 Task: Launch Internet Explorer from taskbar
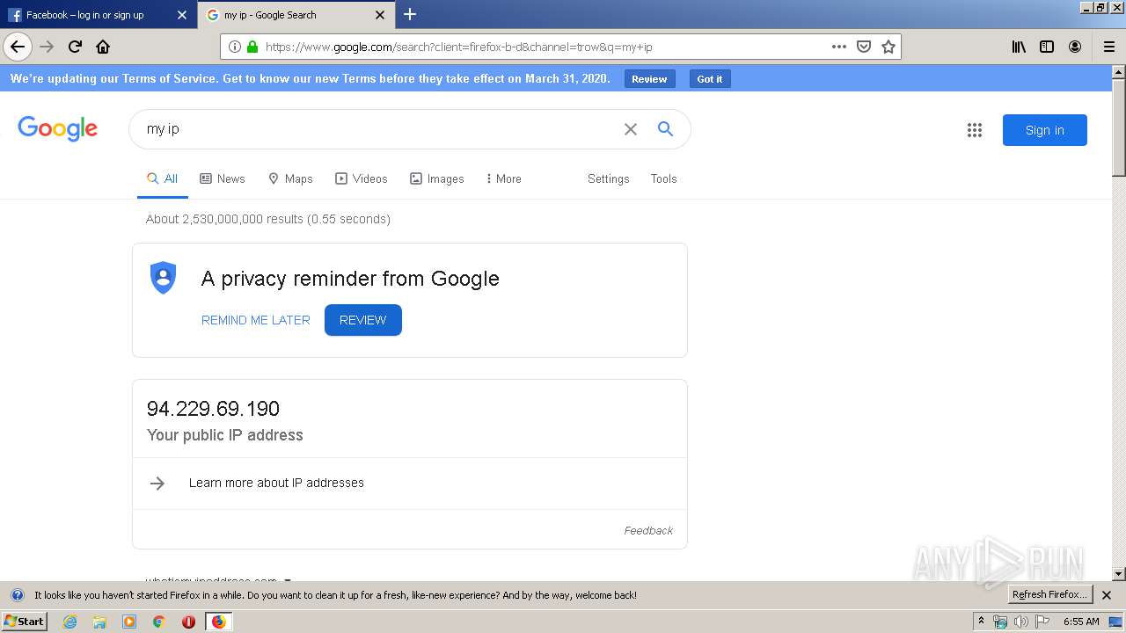click(x=69, y=622)
